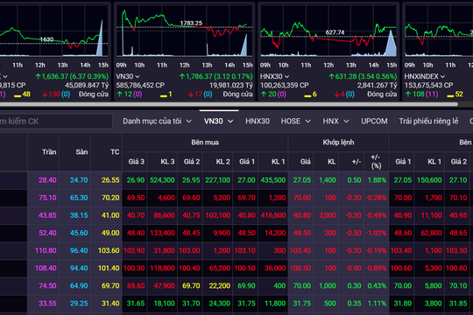Select the UPCOM tab
The width and height of the screenshot is (473, 315).
pos(374,121)
